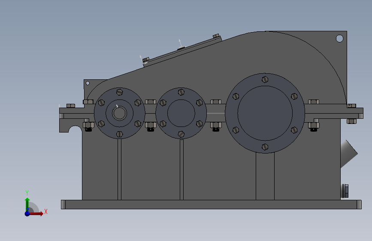Pick the small lifting hole on the left housing lug

point(88,83)
